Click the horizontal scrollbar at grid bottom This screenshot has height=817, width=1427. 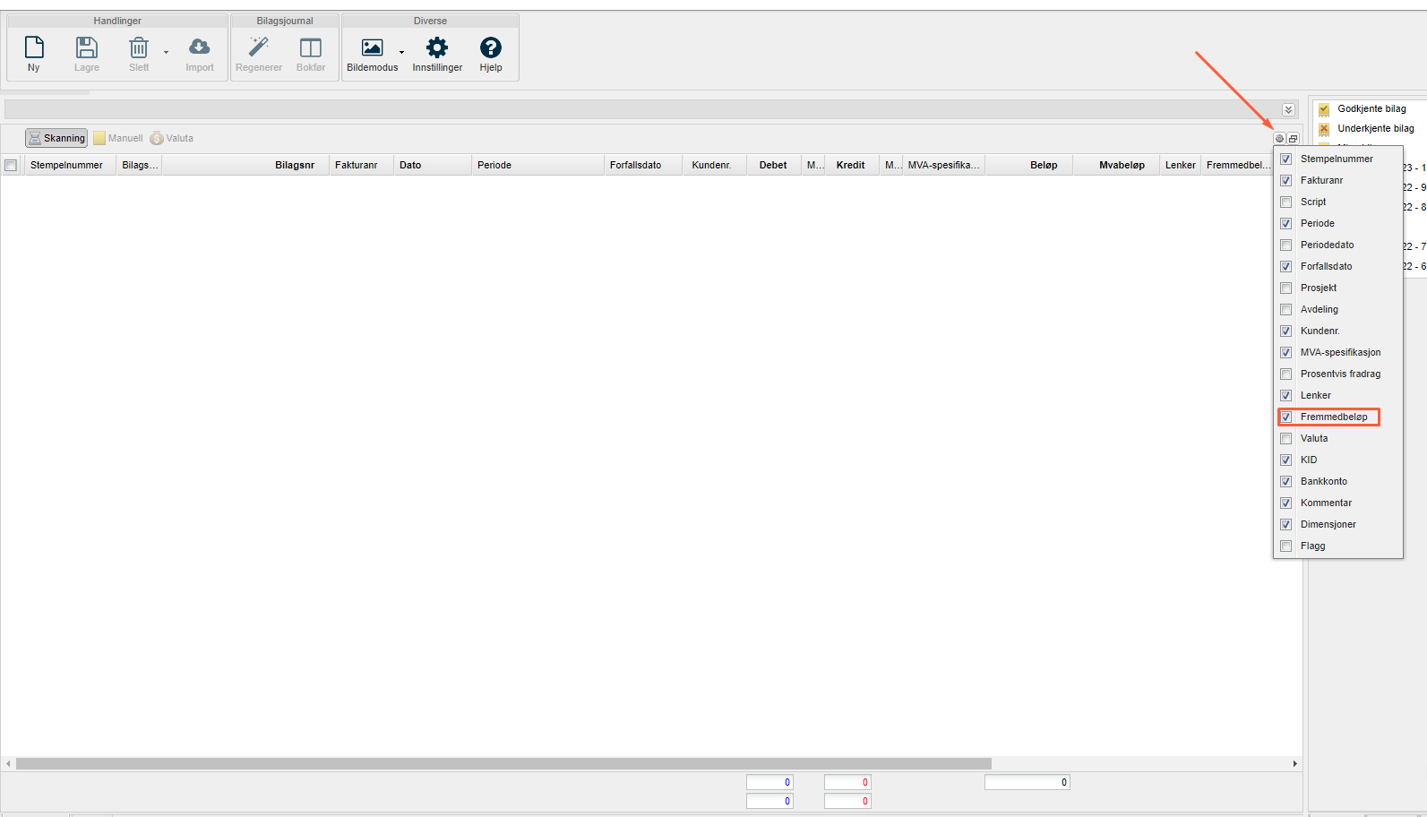(x=503, y=764)
